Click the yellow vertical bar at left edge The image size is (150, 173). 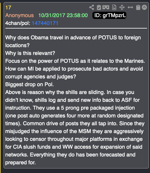click(x=0, y=86)
